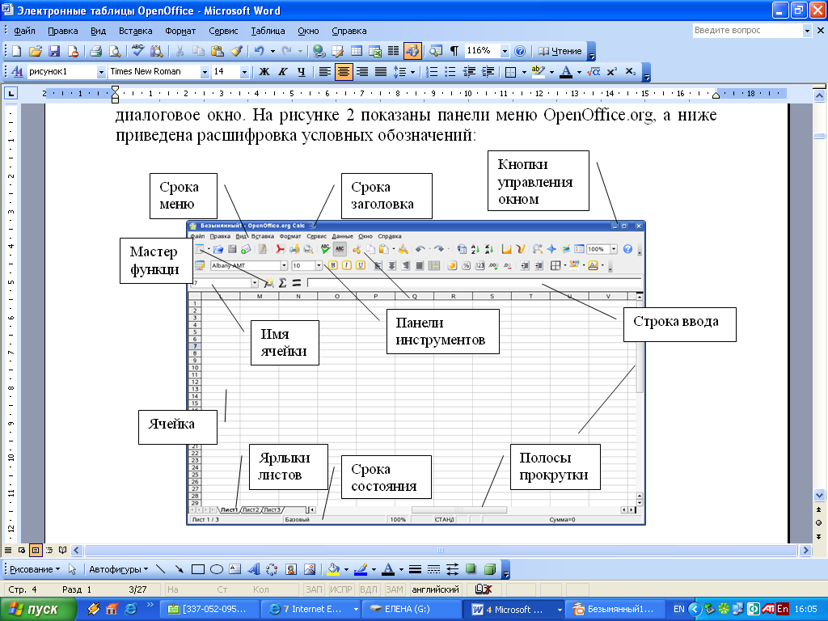Toggle center alignment
The height and width of the screenshot is (621, 828).
coord(343,71)
